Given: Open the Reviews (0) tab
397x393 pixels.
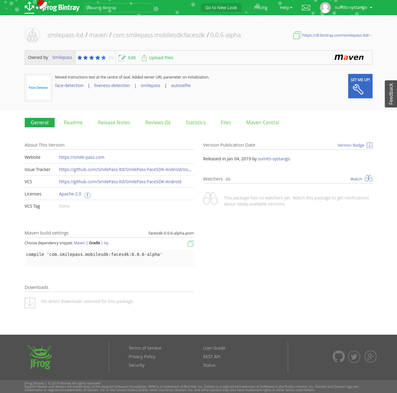Looking at the screenshot, I should tap(158, 122).
